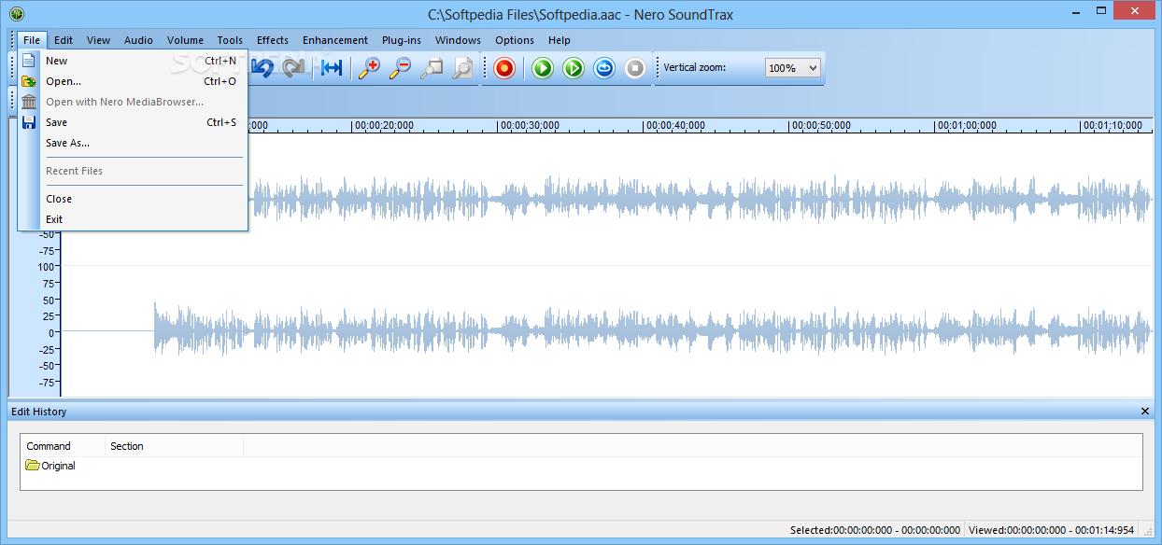The height and width of the screenshot is (545, 1162).
Task: Click the blue Loop playback button
Action: click(x=604, y=68)
